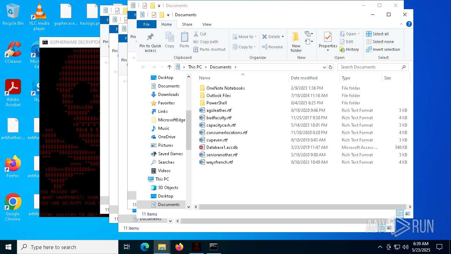The image size is (451, 254).
Task: Switch to details view button
Action: [x=400, y=214]
